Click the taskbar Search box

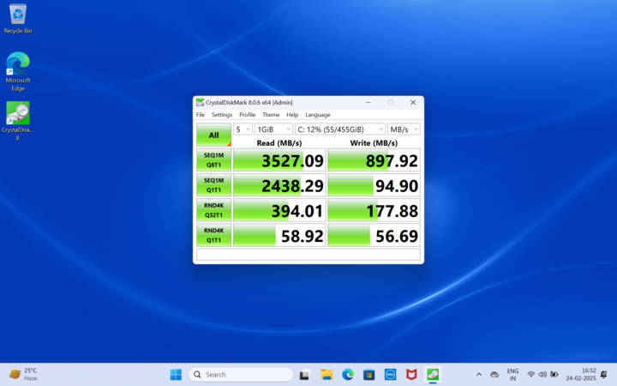[241, 374]
